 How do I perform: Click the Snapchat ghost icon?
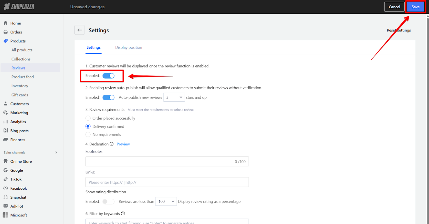pyautogui.click(x=6, y=197)
